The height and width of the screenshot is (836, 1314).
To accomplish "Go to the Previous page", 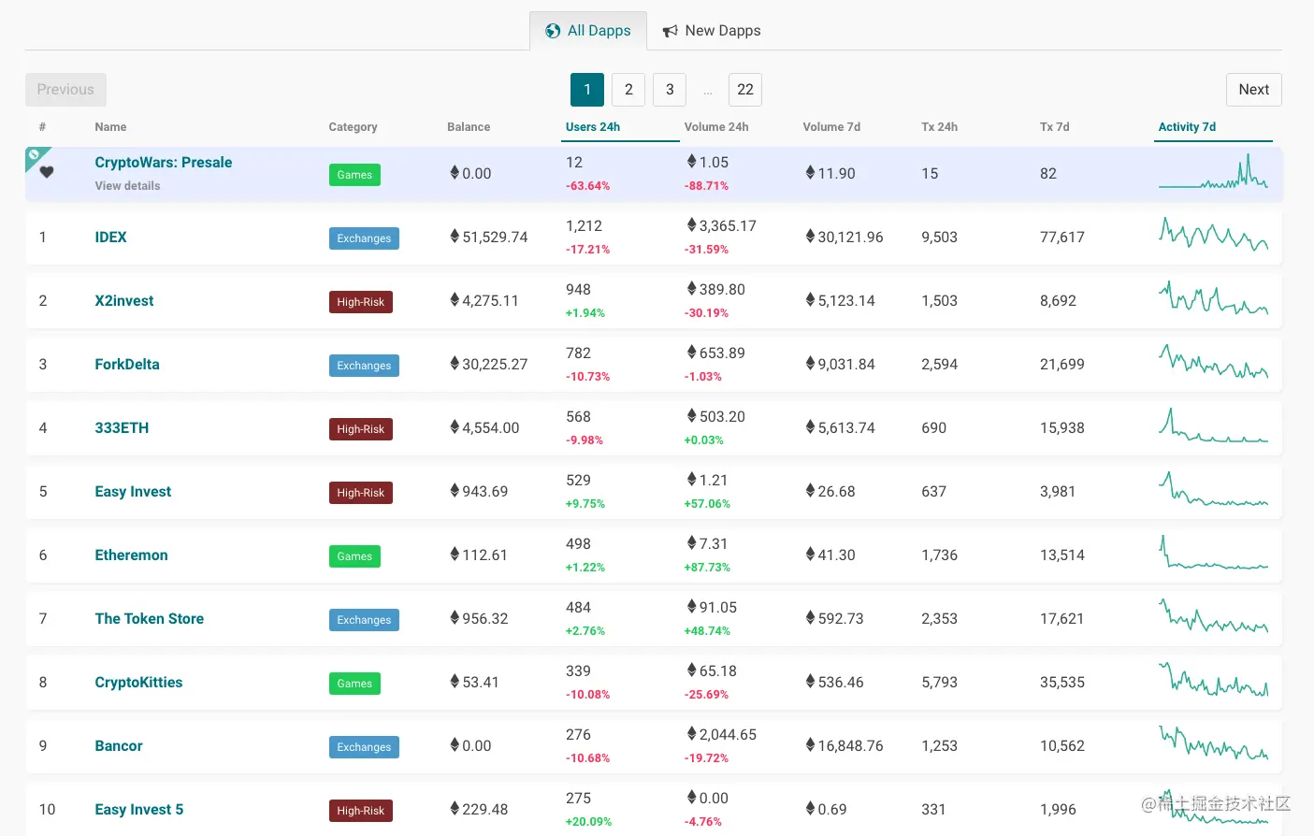I will (65, 90).
